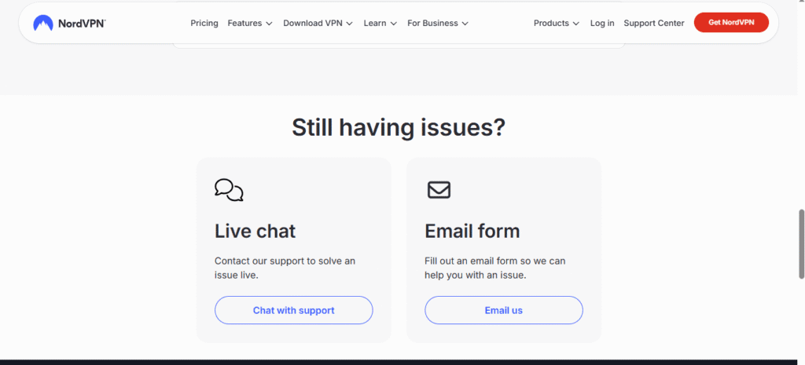The height and width of the screenshot is (365, 805).
Task: Click the Still having issues? heading
Action: 399,128
